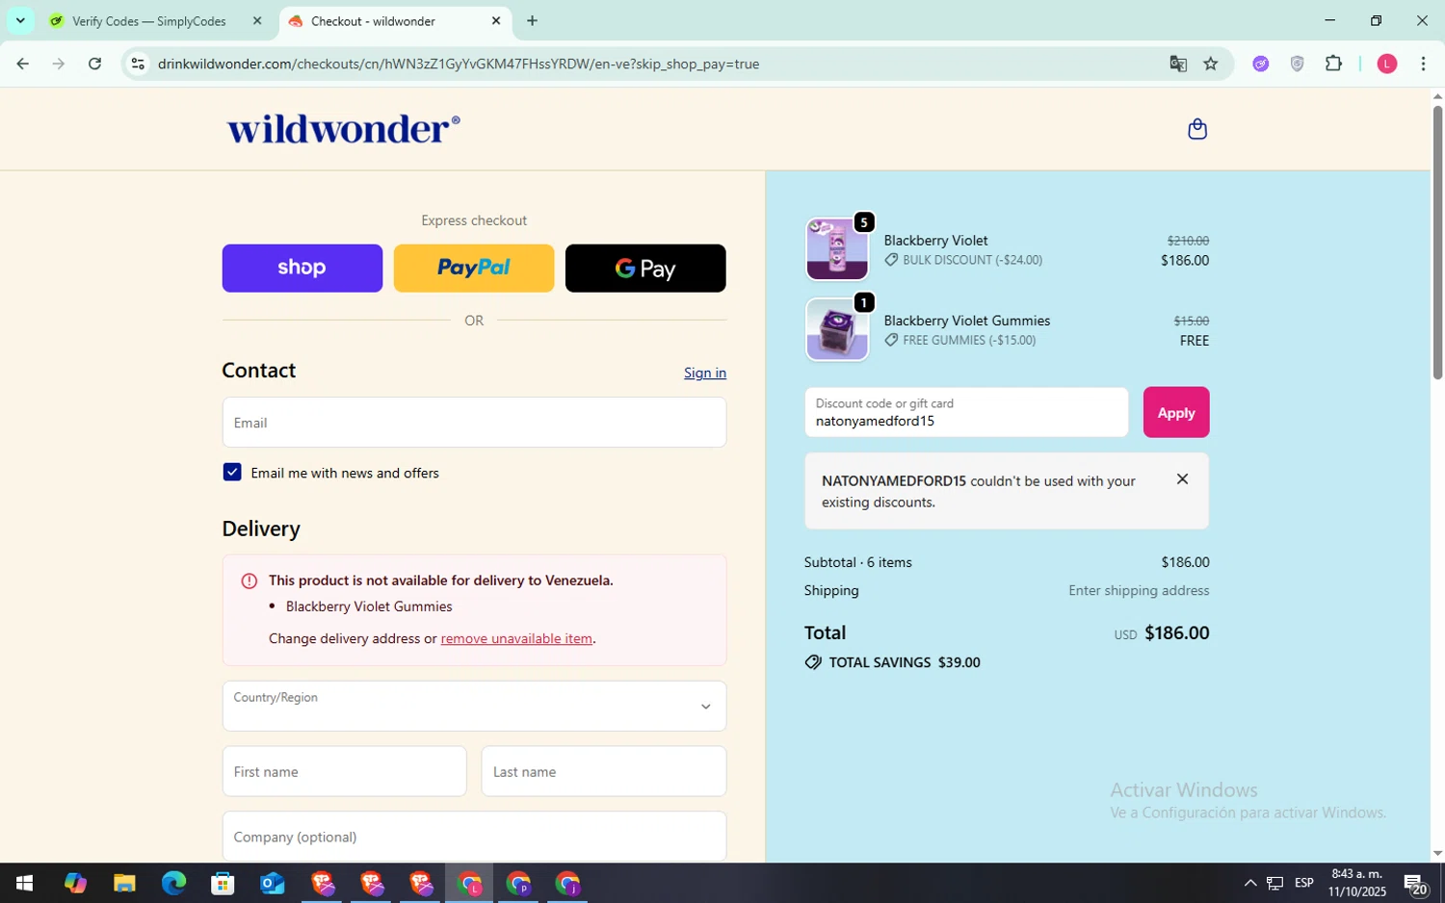Click the purple round extension icon
Viewport: 1445px width, 903px height.
(1261, 64)
